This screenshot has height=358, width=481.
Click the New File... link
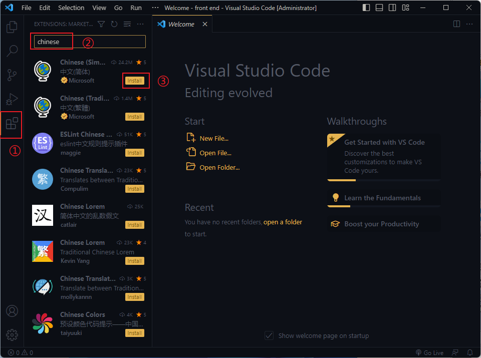pyautogui.click(x=214, y=139)
